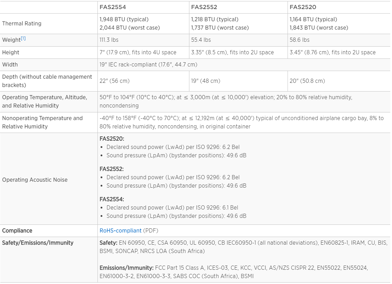Click the Operating Acoustic Noise row label
392x284 pixels.
pyautogui.click(x=35, y=180)
